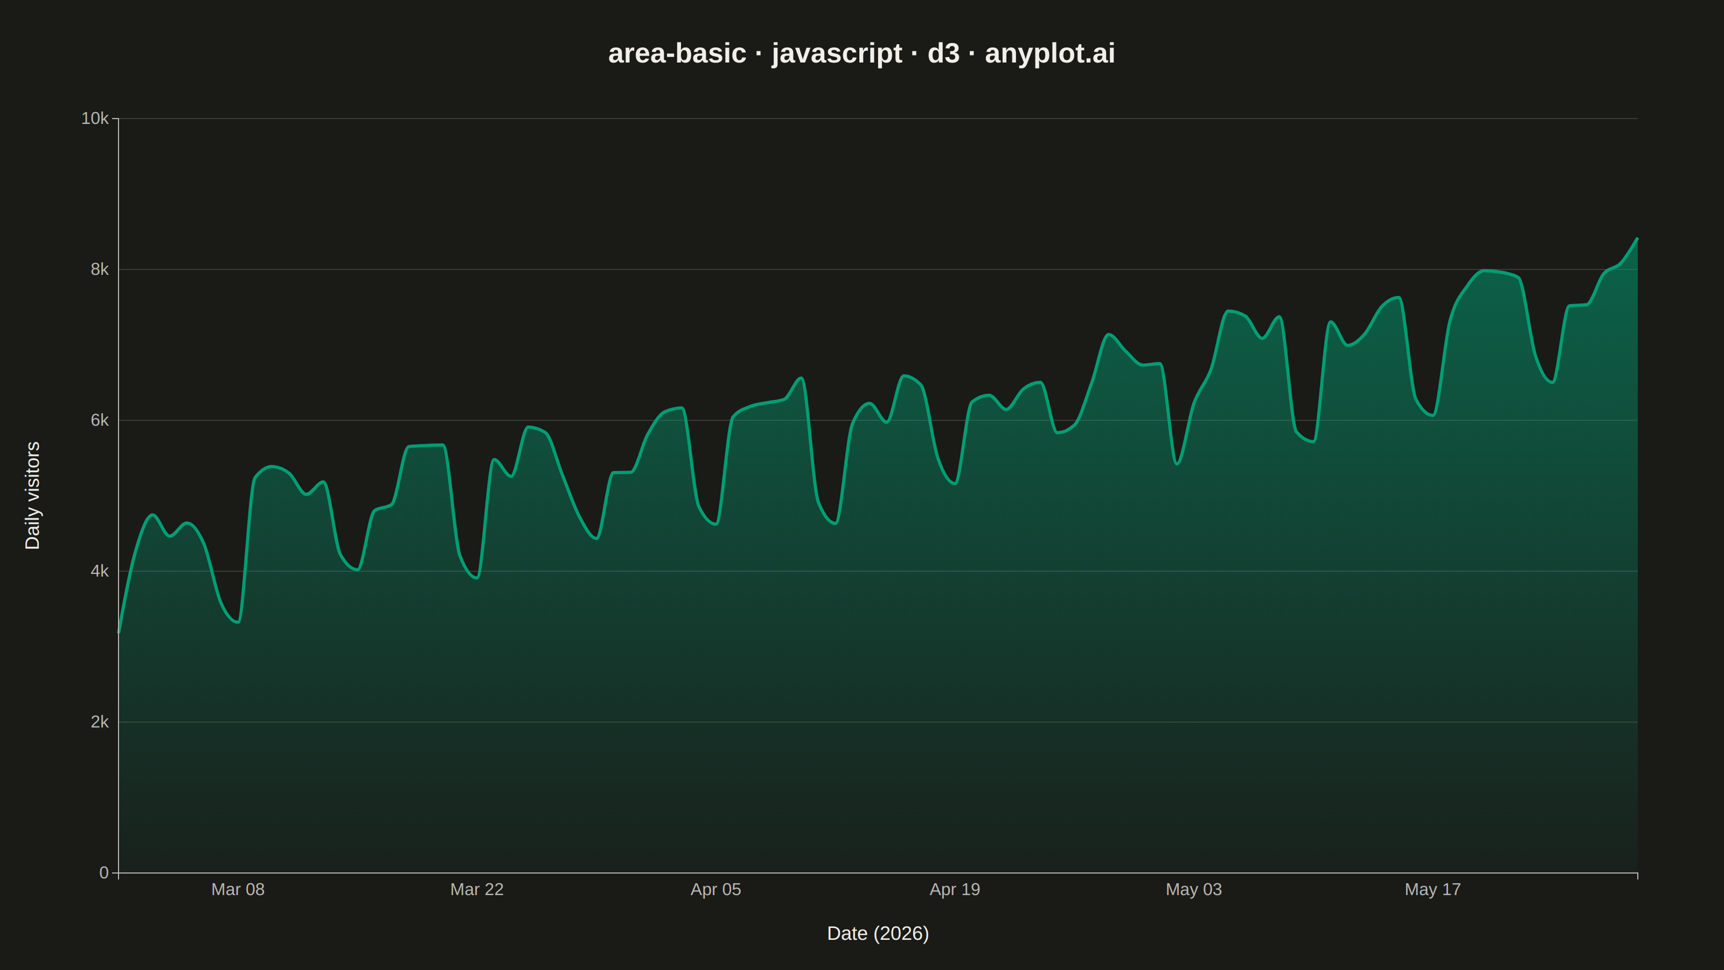Click the line's starting point at left axis
This screenshot has width=1724, height=970.
coord(119,631)
